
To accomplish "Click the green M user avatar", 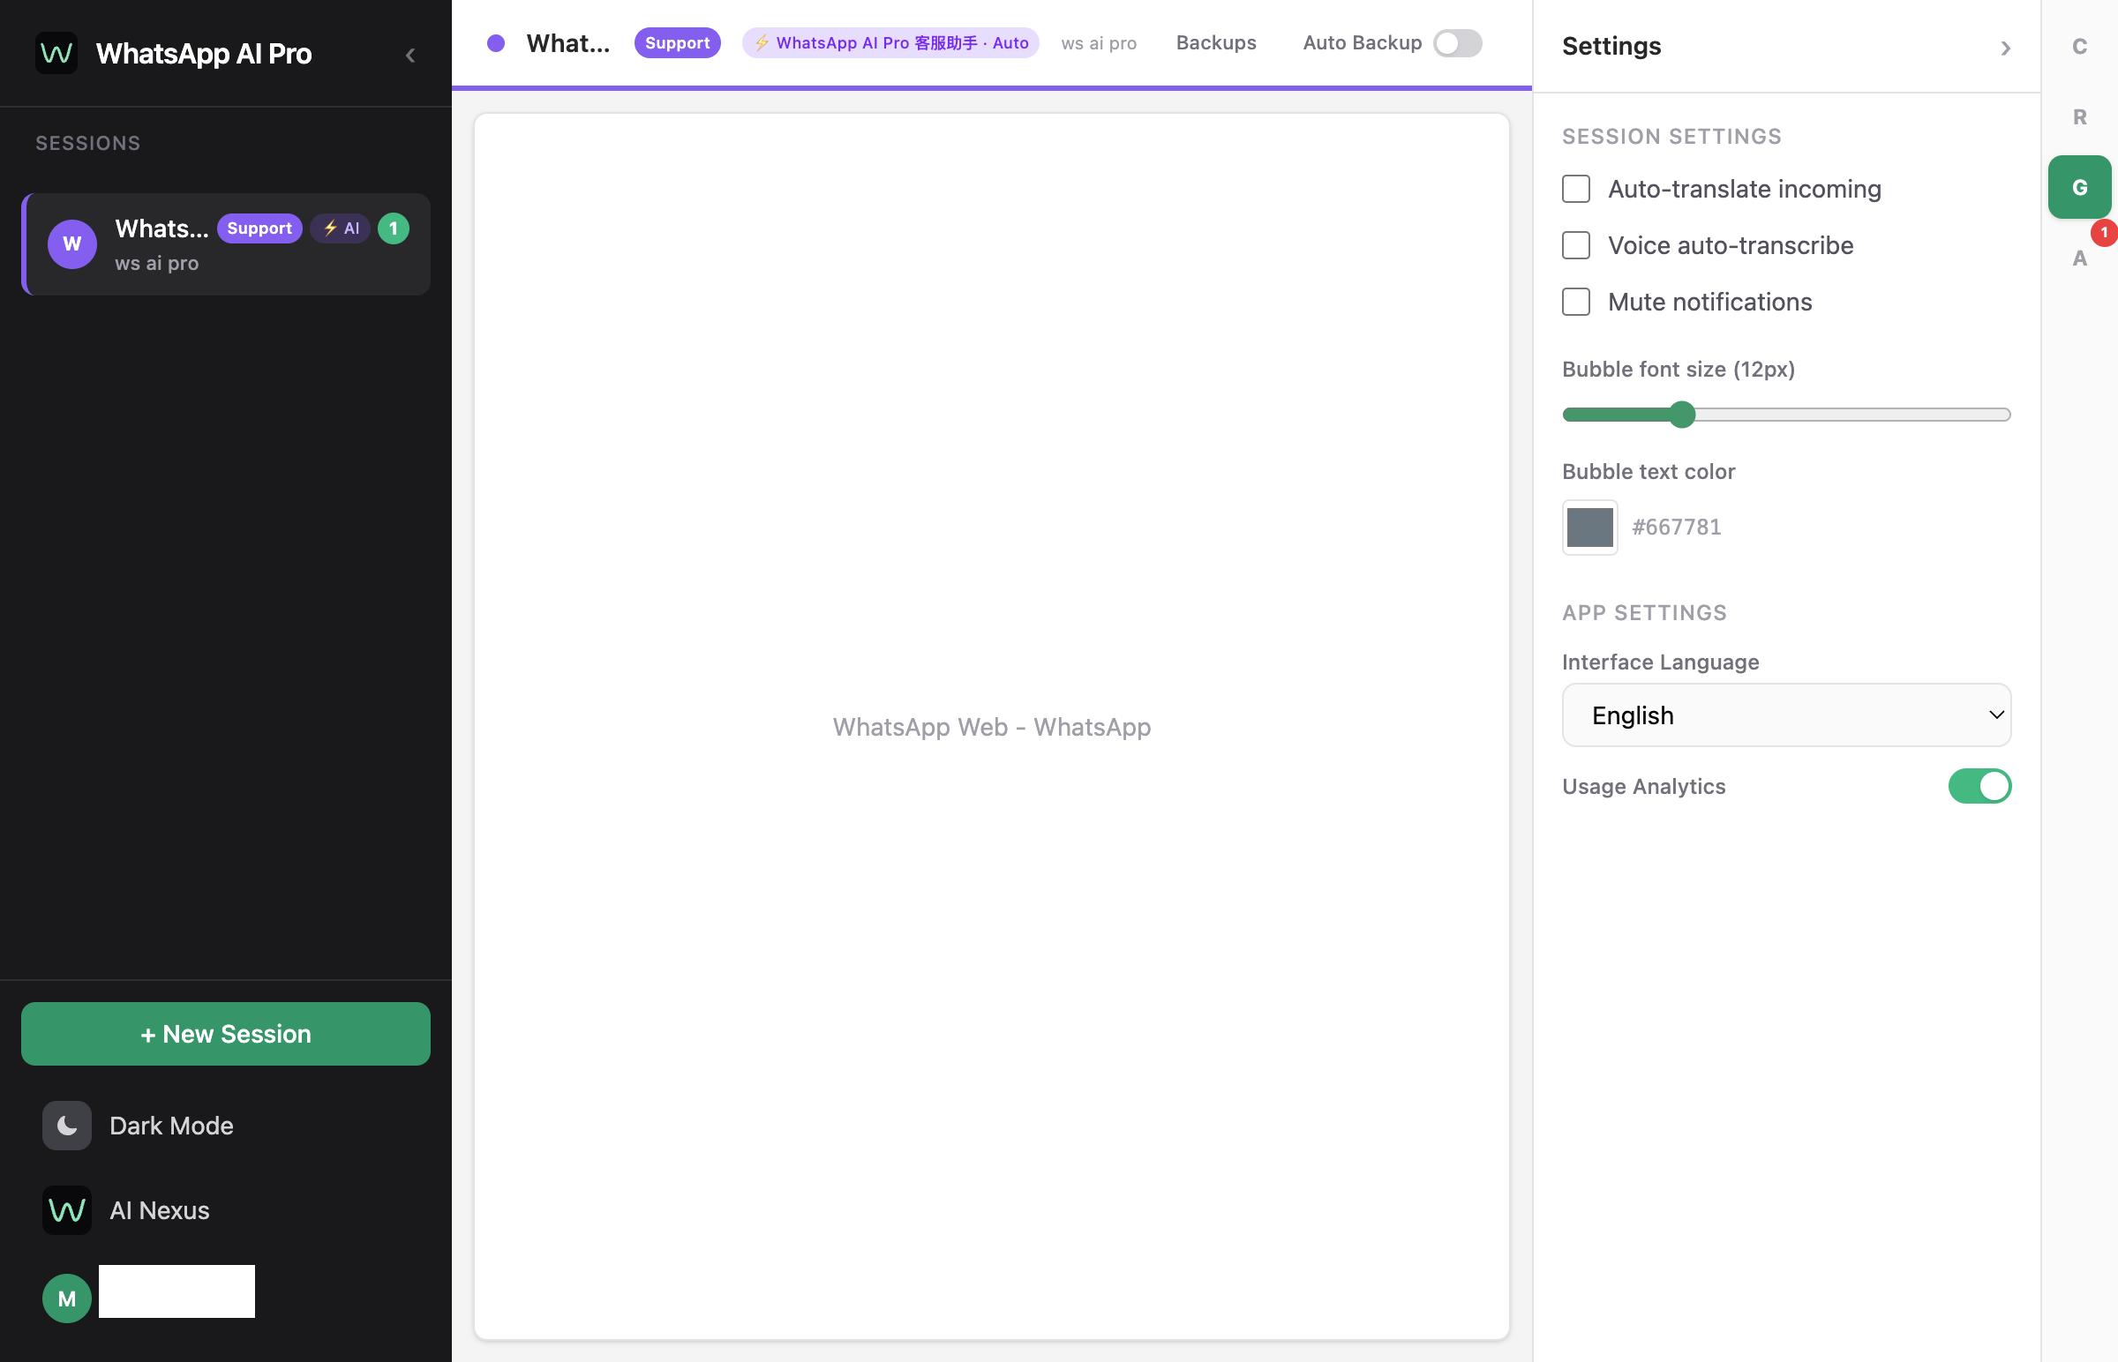I will point(67,1298).
